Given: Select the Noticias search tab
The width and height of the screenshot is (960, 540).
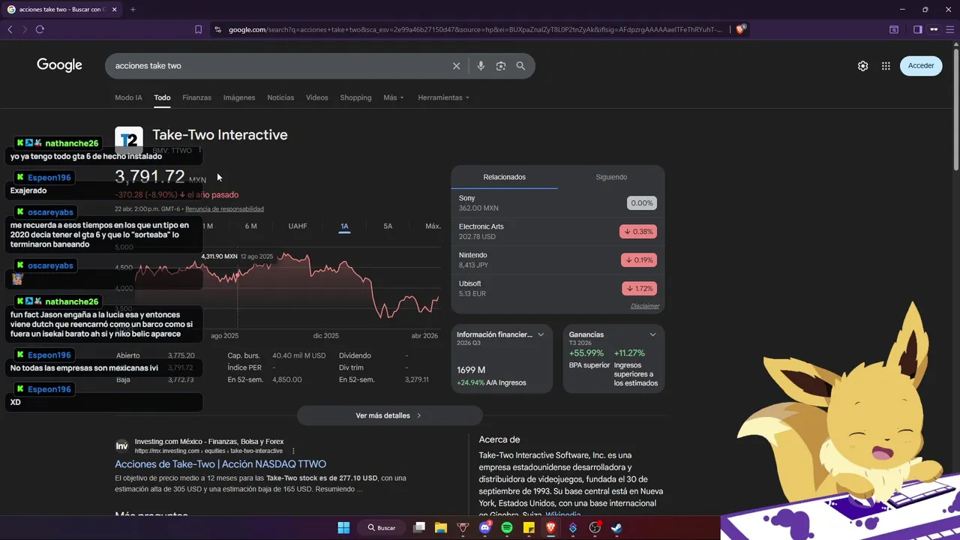Looking at the screenshot, I should (280, 97).
